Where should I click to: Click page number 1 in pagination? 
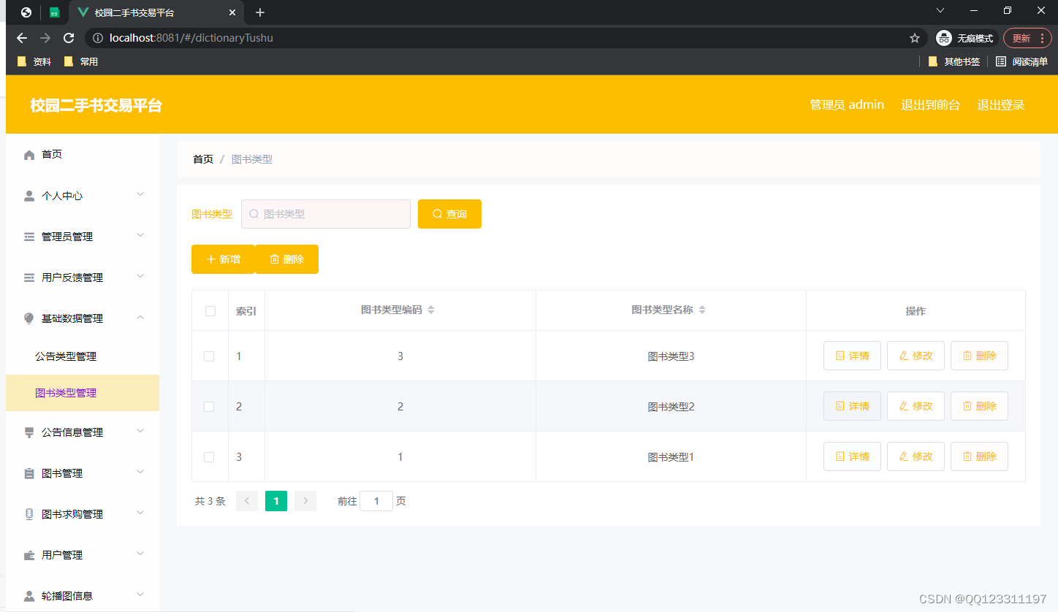point(276,501)
